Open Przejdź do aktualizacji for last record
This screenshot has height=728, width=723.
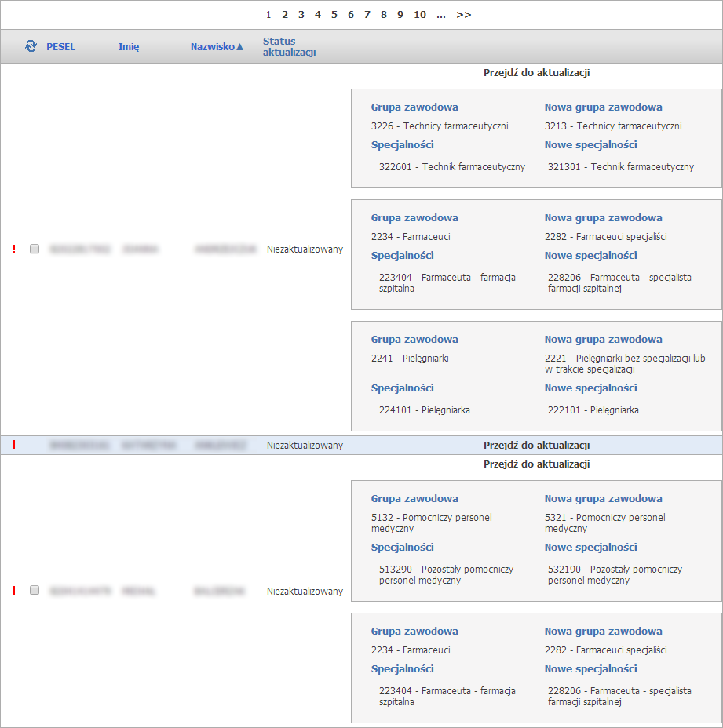pos(536,464)
